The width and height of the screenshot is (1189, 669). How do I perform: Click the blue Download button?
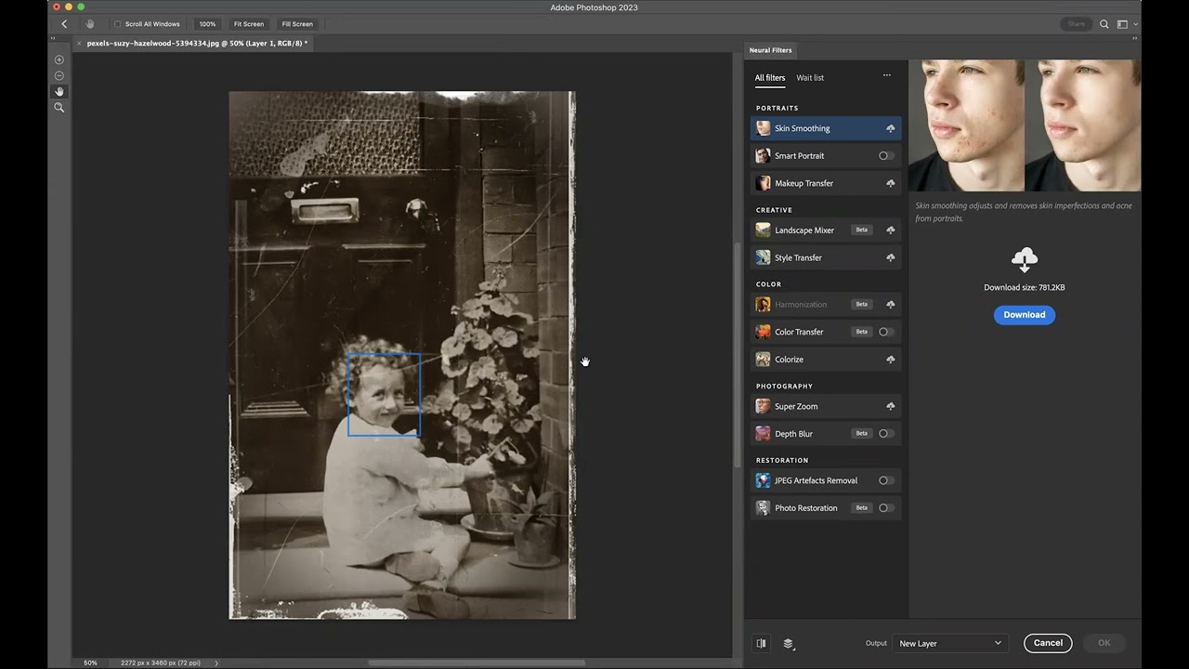(x=1025, y=315)
